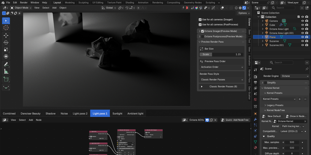
Task: Click the Max. samples value field
Action: coord(292,142)
